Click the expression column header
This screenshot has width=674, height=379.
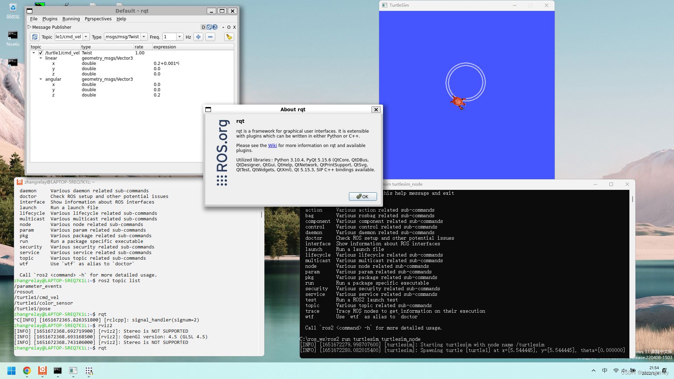tap(193, 47)
